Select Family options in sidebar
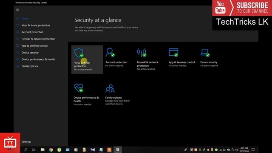This screenshot has width=272, height=153. click(x=30, y=66)
